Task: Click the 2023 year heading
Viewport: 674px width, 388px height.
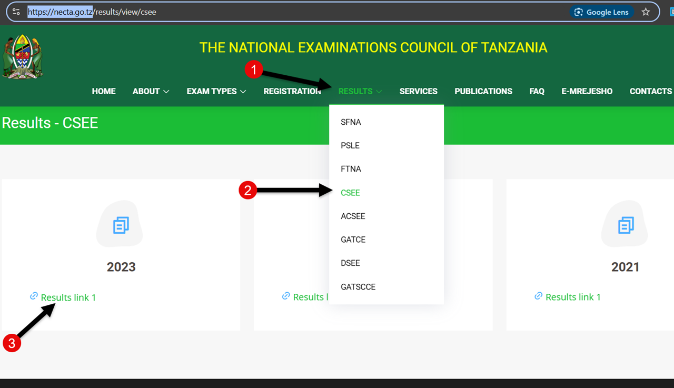Action: 121,267
